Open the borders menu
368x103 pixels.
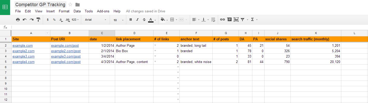click(x=173, y=20)
